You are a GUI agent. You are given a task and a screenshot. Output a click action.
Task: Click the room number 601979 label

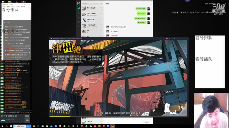(219, 14)
